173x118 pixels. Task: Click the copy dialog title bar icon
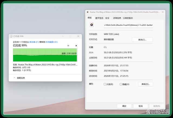point(11,36)
